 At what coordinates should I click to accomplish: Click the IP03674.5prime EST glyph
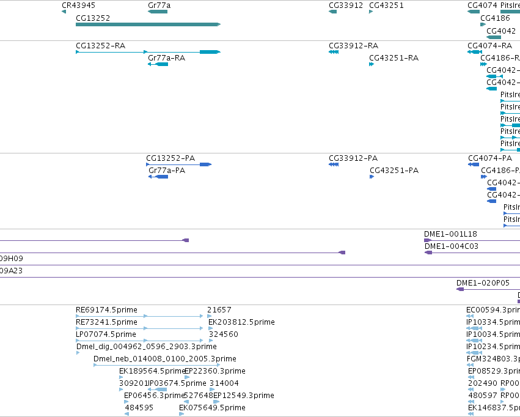point(157,389)
